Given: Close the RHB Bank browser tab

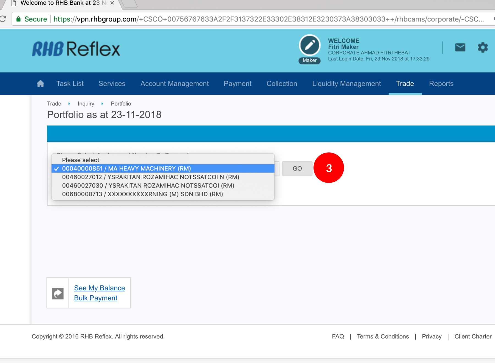Looking at the screenshot, I should pyautogui.click(x=112, y=3).
